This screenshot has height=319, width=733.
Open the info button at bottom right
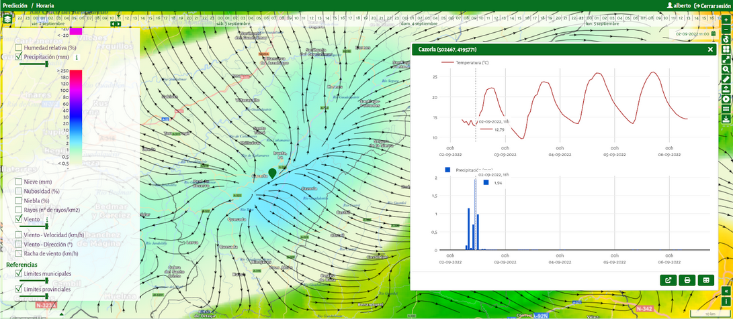click(726, 302)
